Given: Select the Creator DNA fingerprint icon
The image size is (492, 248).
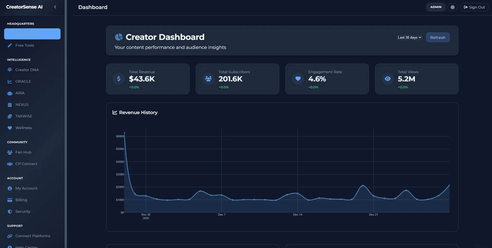Looking at the screenshot, I should point(10,70).
